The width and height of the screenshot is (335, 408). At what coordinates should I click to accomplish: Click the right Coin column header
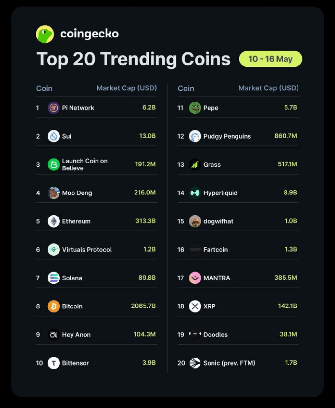(x=186, y=88)
